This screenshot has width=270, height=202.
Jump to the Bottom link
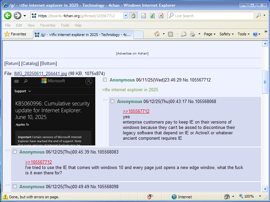point(48,63)
